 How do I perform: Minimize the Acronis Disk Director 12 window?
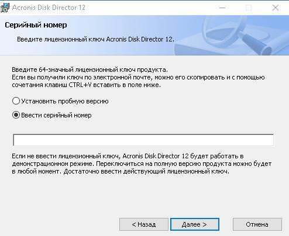pyautogui.click(x=222, y=8)
